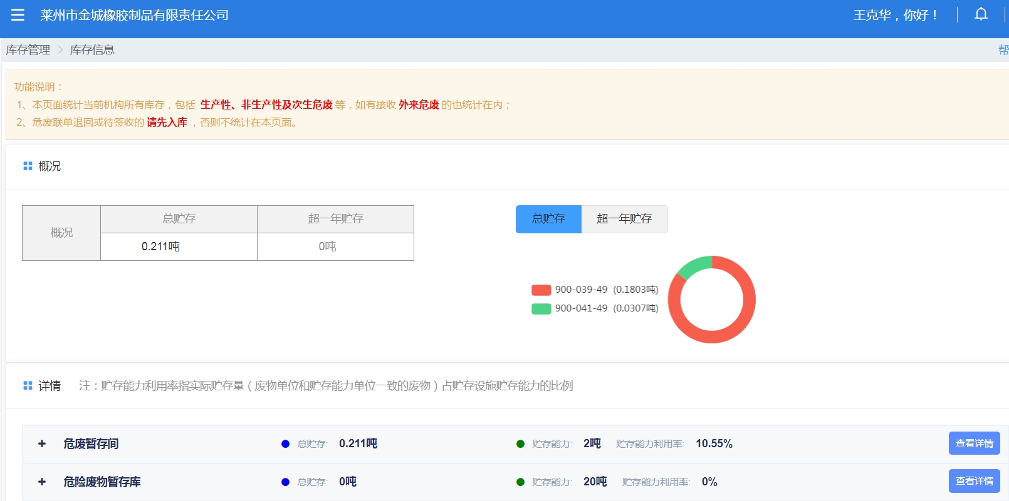Click blue dot beside 危废暂存间 总贮存
This screenshot has width=1009, height=501.
coord(285,444)
